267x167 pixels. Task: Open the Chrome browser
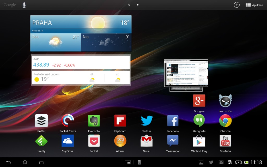225,121
